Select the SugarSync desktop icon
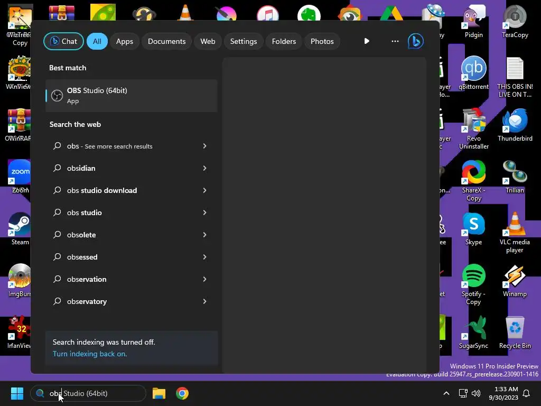Viewport: 541px width, 406px height. coord(474,332)
